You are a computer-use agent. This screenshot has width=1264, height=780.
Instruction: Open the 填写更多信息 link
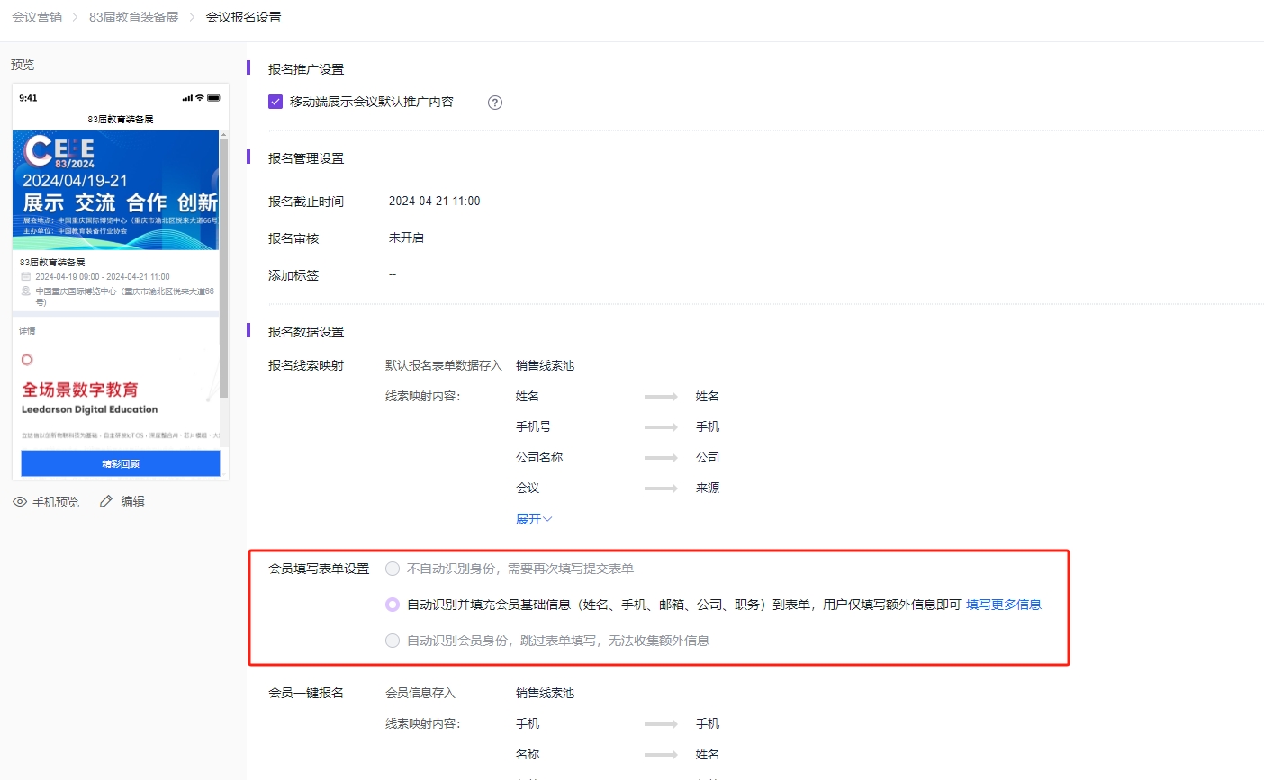pos(1003,605)
